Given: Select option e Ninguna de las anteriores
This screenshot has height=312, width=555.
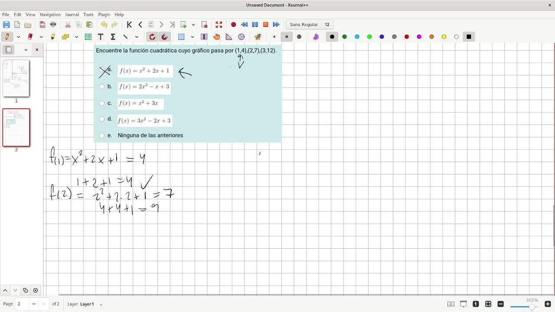Looking at the screenshot, I should tap(102, 136).
